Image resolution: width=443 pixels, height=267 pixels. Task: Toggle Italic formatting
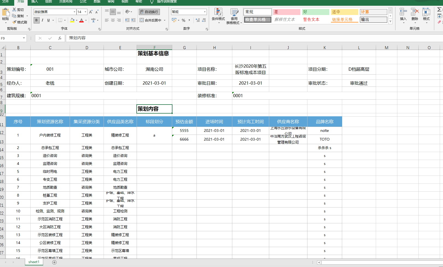coord(42,20)
